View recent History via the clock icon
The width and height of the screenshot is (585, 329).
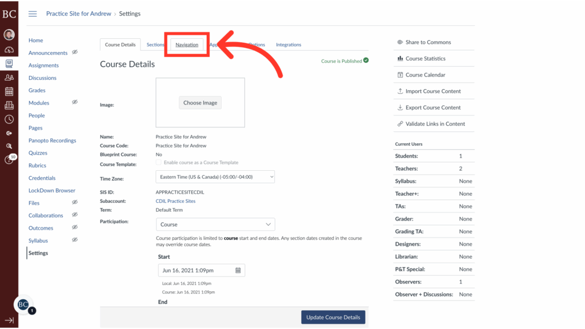(x=9, y=119)
